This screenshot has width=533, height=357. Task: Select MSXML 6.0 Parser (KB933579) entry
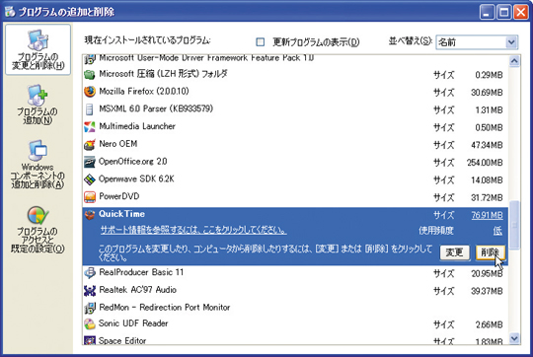pos(295,109)
